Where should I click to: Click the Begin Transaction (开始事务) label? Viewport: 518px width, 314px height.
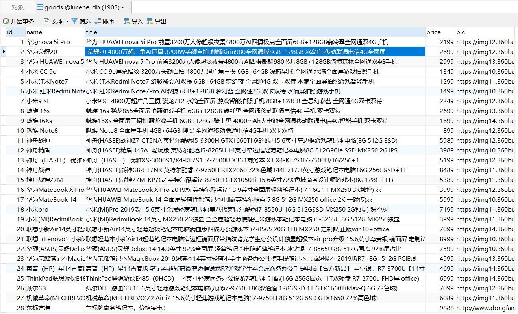pyautogui.click(x=22, y=21)
